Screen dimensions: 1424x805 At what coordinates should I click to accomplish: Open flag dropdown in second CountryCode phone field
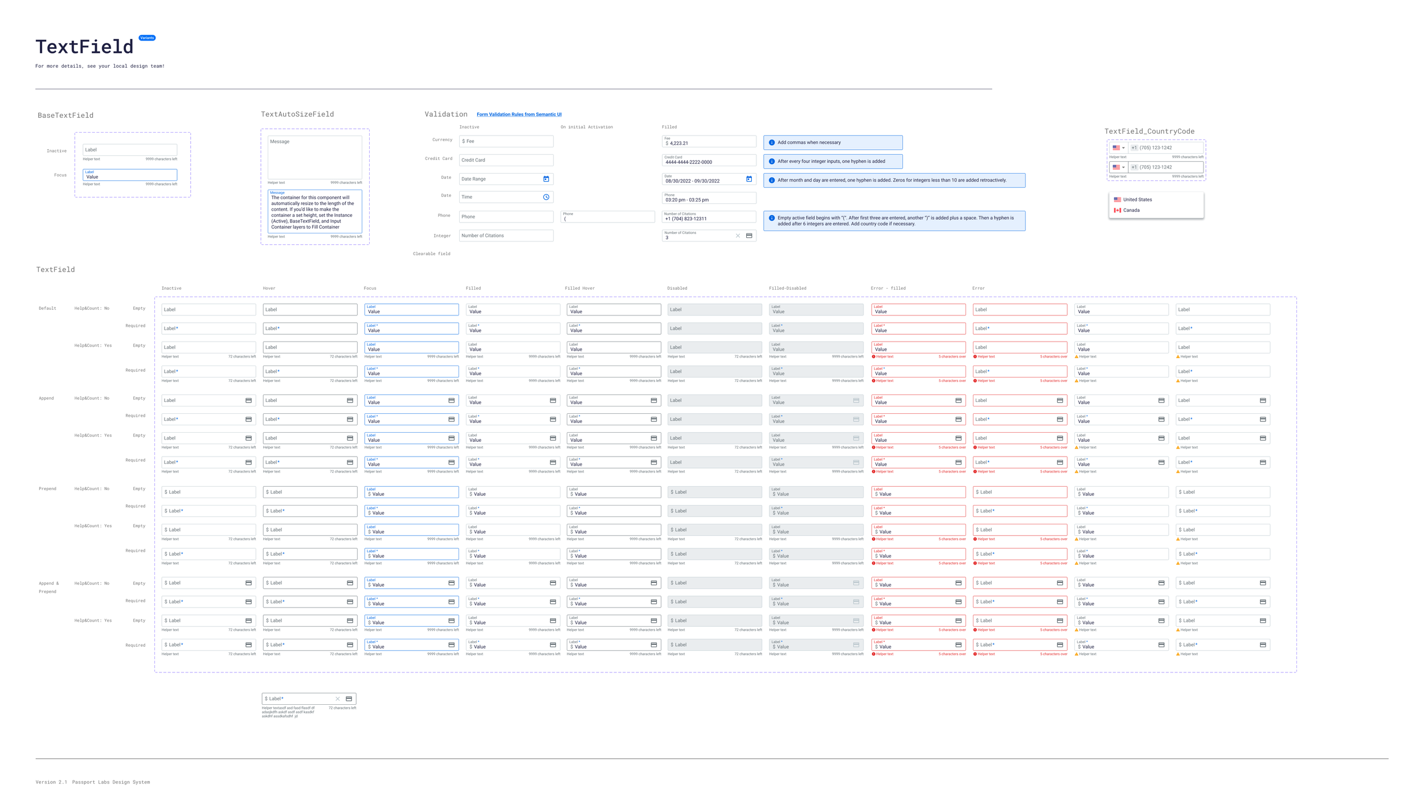point(1119,167)
